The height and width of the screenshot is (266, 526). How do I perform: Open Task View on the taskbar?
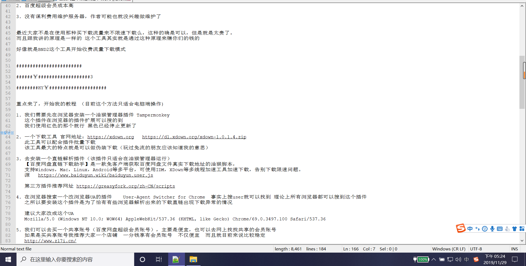coord(159,259)
